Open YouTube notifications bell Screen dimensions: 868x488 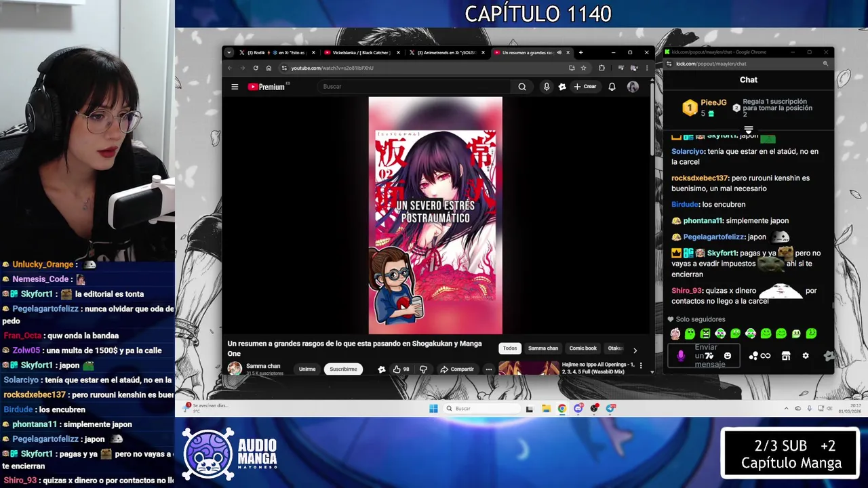coord(612,87)
